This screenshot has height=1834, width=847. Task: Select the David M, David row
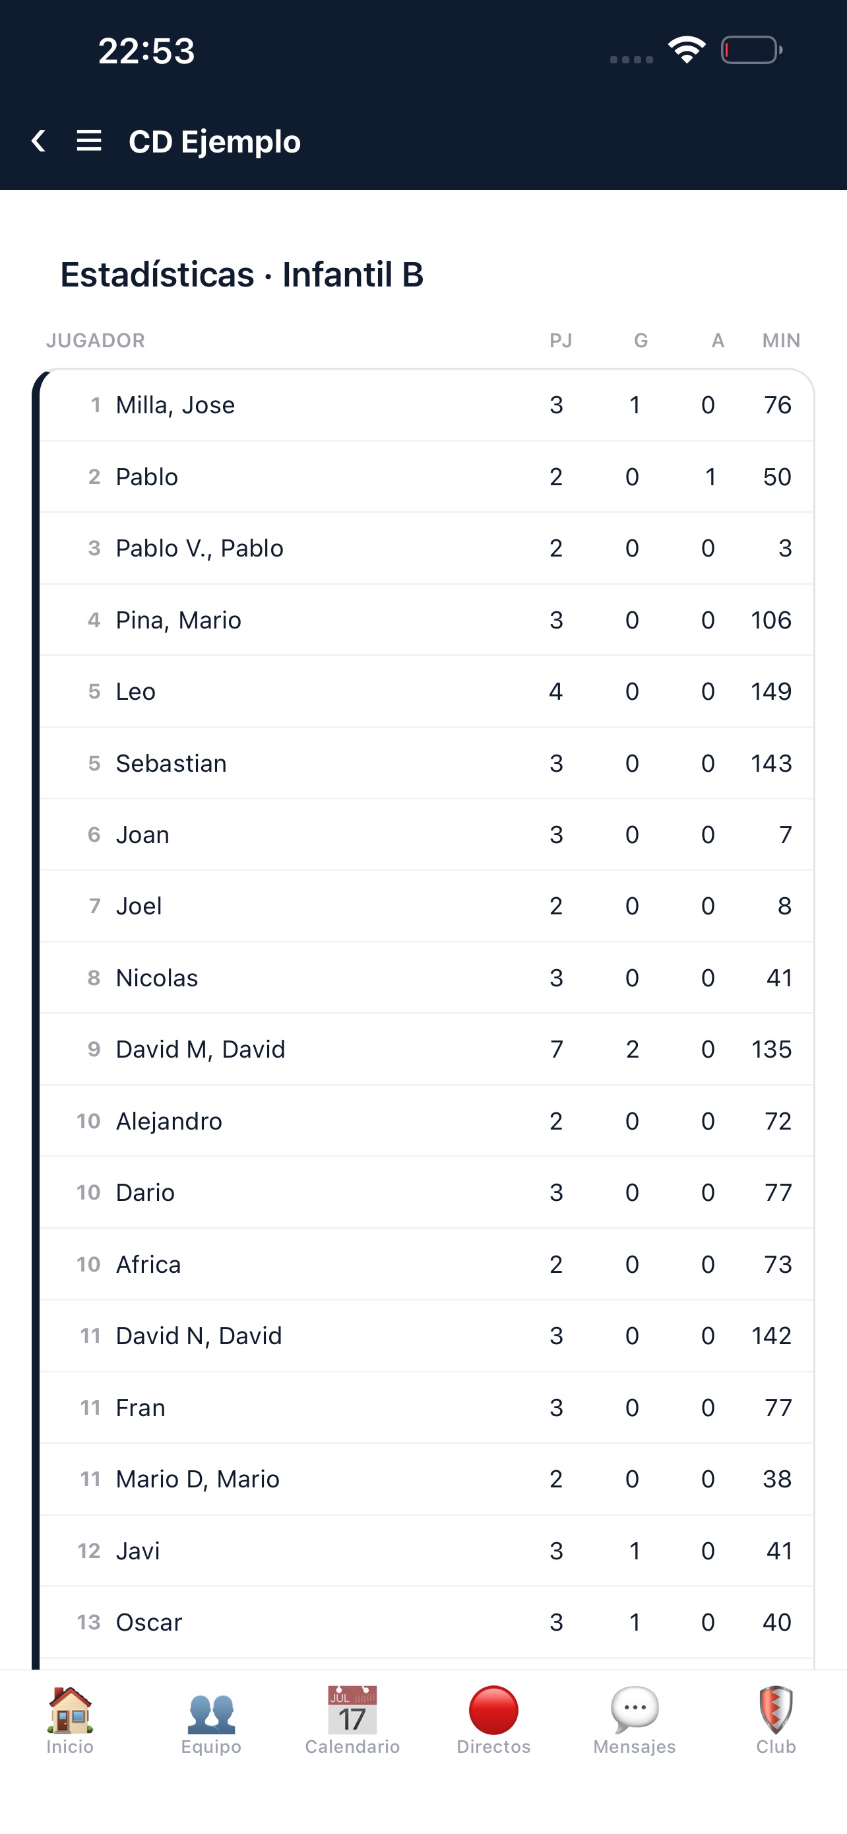(x=427, y=1050)
